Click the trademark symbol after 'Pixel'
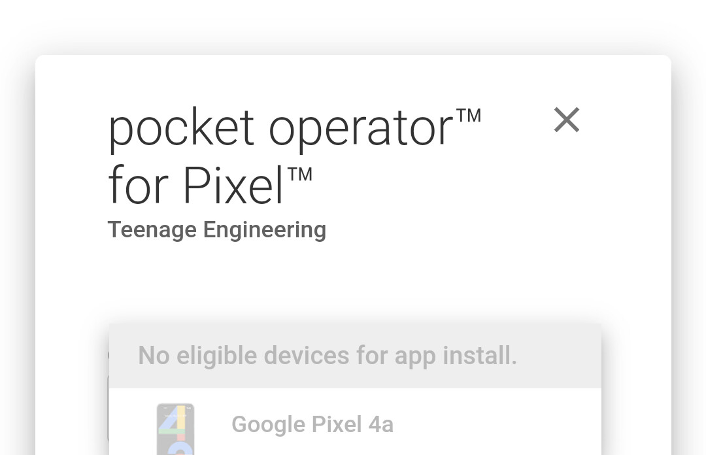This screenshot has width=706, height=455. pyautogui.click(x=300, y=174)
